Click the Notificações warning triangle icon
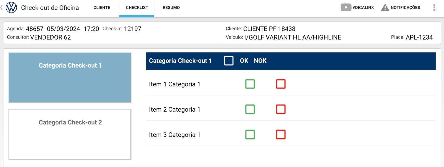Screen dimensions: 444x167 coord(385,8)
